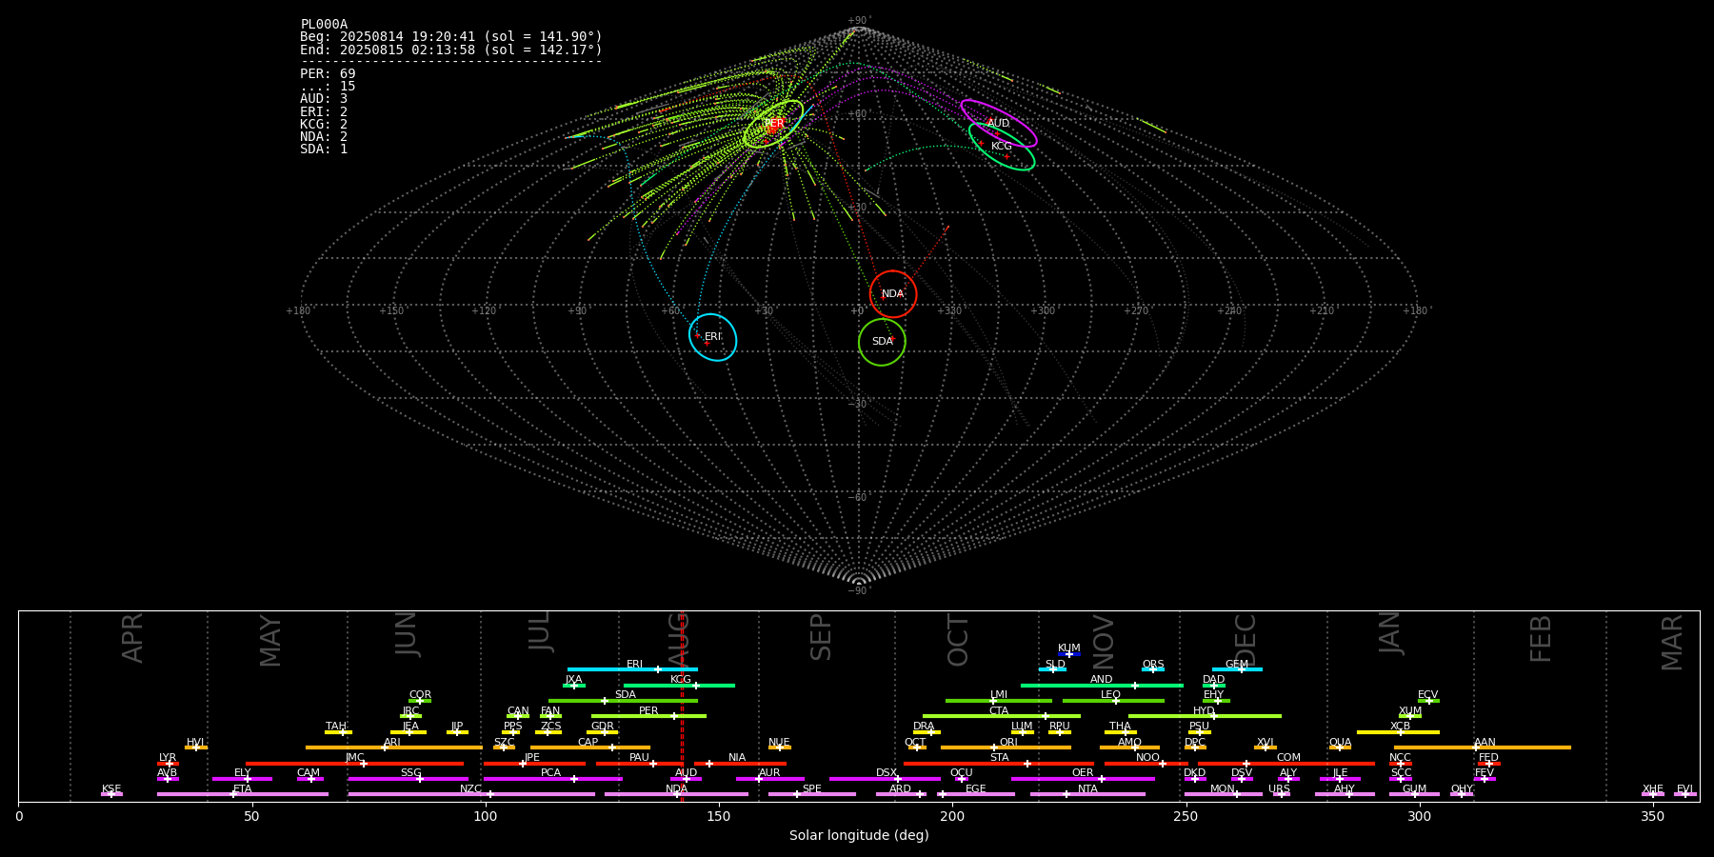The width and height of the screenshot is (1714, 857).
Task: Select the red NDA radiant circle on the map
Action: coord(893,294)
